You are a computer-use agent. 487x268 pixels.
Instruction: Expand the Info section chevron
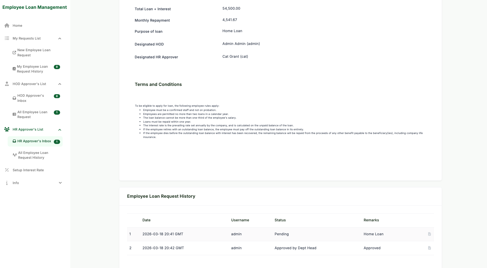[60, 183]
